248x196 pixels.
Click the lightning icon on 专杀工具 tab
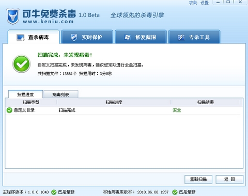coord(181,37)
